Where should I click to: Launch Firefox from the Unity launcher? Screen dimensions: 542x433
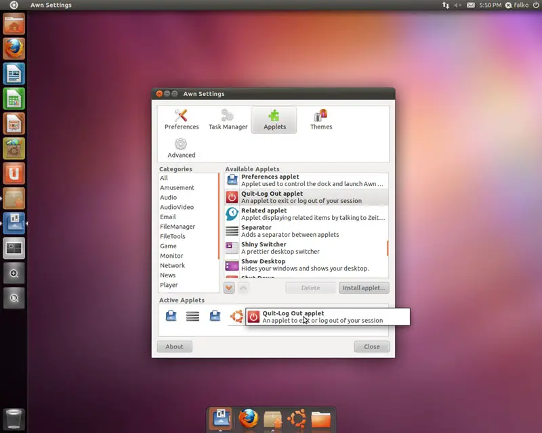(14, 49)
